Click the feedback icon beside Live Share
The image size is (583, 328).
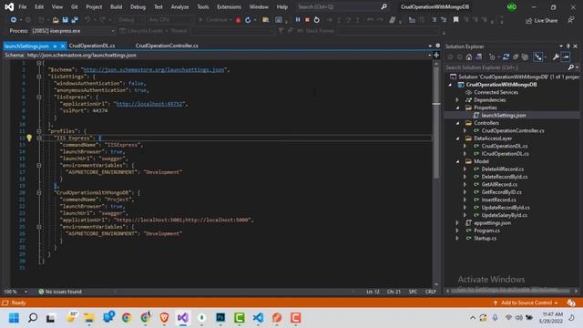pyautogui.click(x=571, y=20)
